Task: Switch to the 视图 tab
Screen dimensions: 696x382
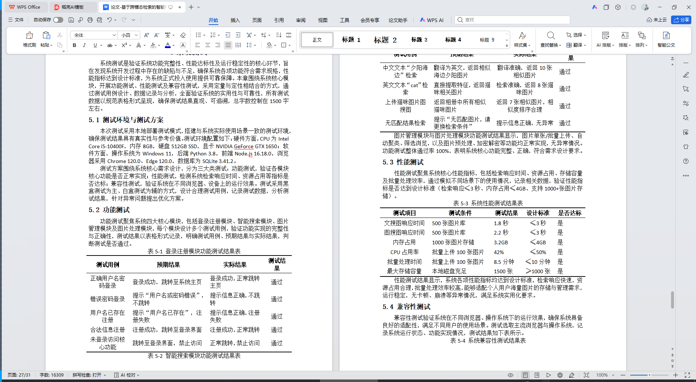Action: coord(323,20)
